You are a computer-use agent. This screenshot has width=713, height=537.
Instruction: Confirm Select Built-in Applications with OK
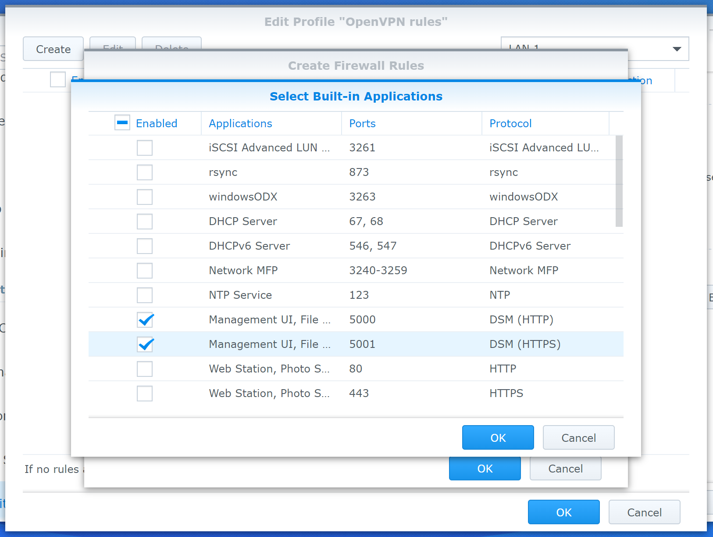pyautogui.click(x=498, y=437)
